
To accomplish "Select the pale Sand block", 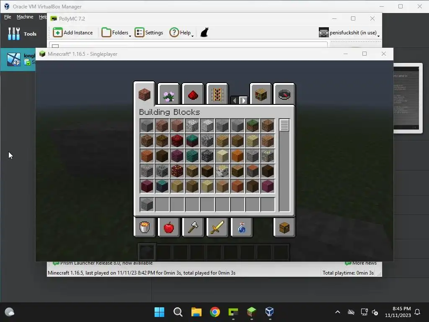I will coord(222,156).
